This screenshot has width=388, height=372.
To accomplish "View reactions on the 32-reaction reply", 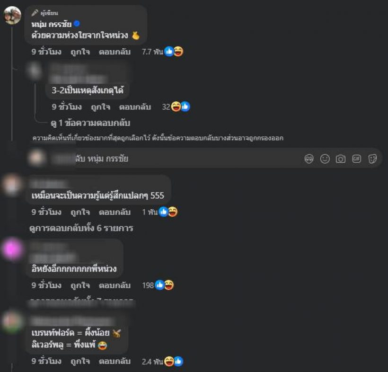I will (x=176, y=107).
